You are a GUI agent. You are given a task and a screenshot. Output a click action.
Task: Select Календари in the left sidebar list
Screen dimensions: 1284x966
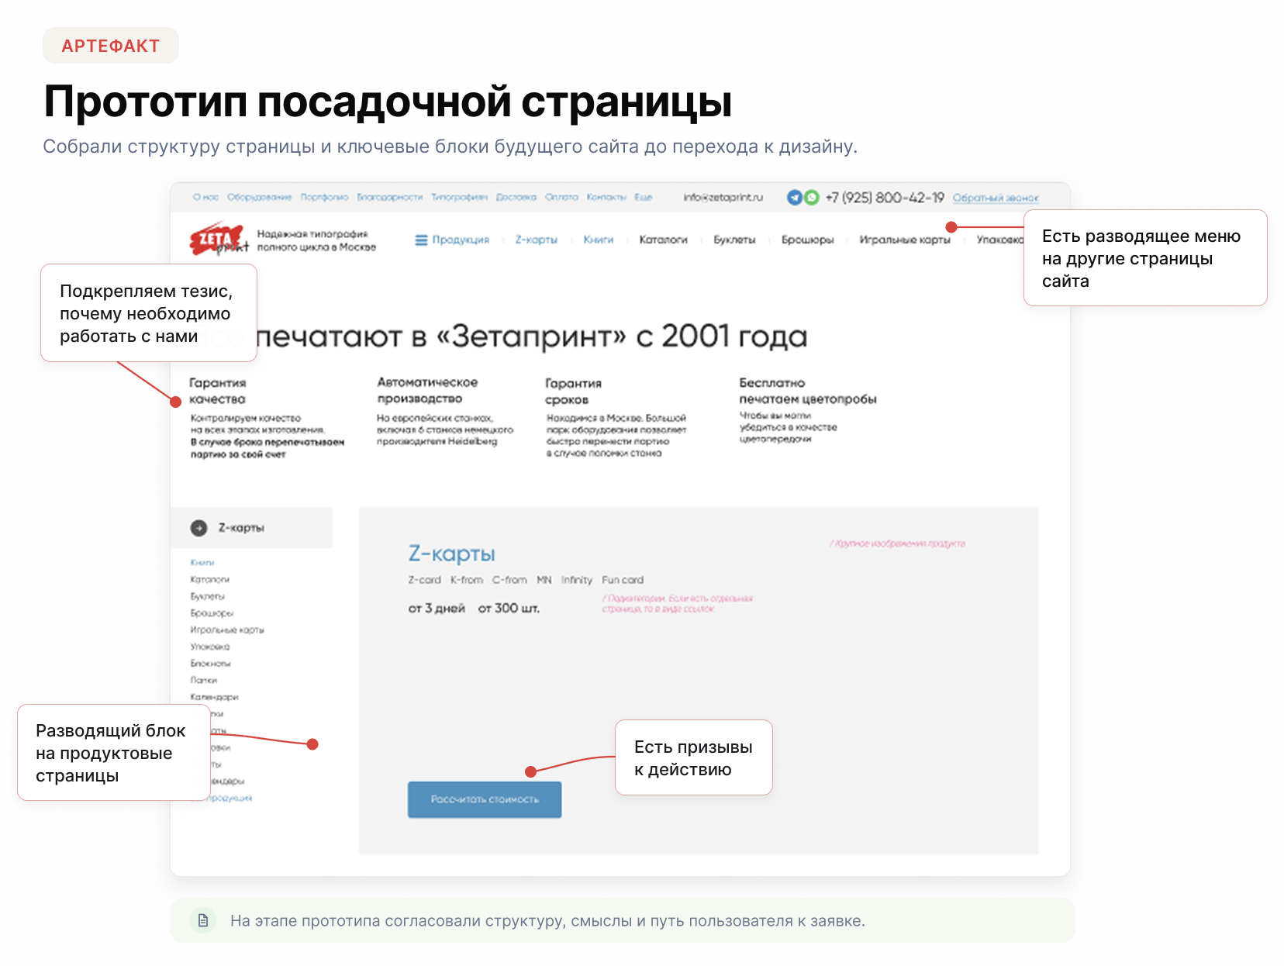click(214, 698)
